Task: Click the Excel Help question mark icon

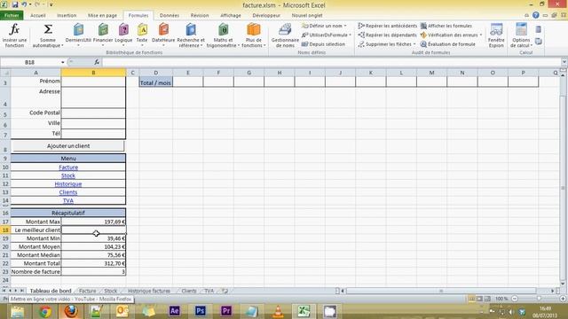Action: click(536, 15)
